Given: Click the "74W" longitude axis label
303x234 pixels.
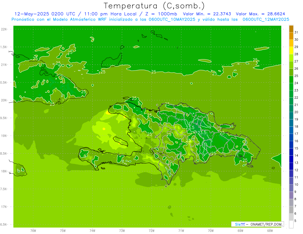Looking at the screenshot, I should 92,231.
